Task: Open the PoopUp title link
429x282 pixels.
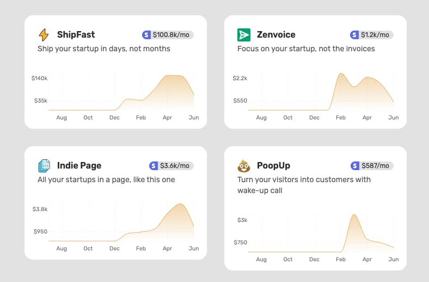Action: click(274, 166)
